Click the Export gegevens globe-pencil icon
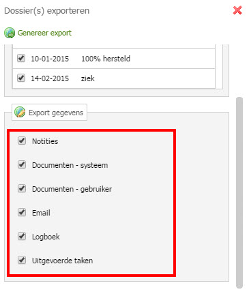This screenshot has width=249, height=294. (x=20, y=113)
